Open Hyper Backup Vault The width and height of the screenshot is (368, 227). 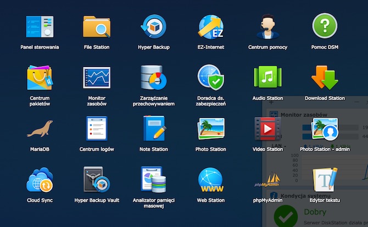[x=97, y=180]
